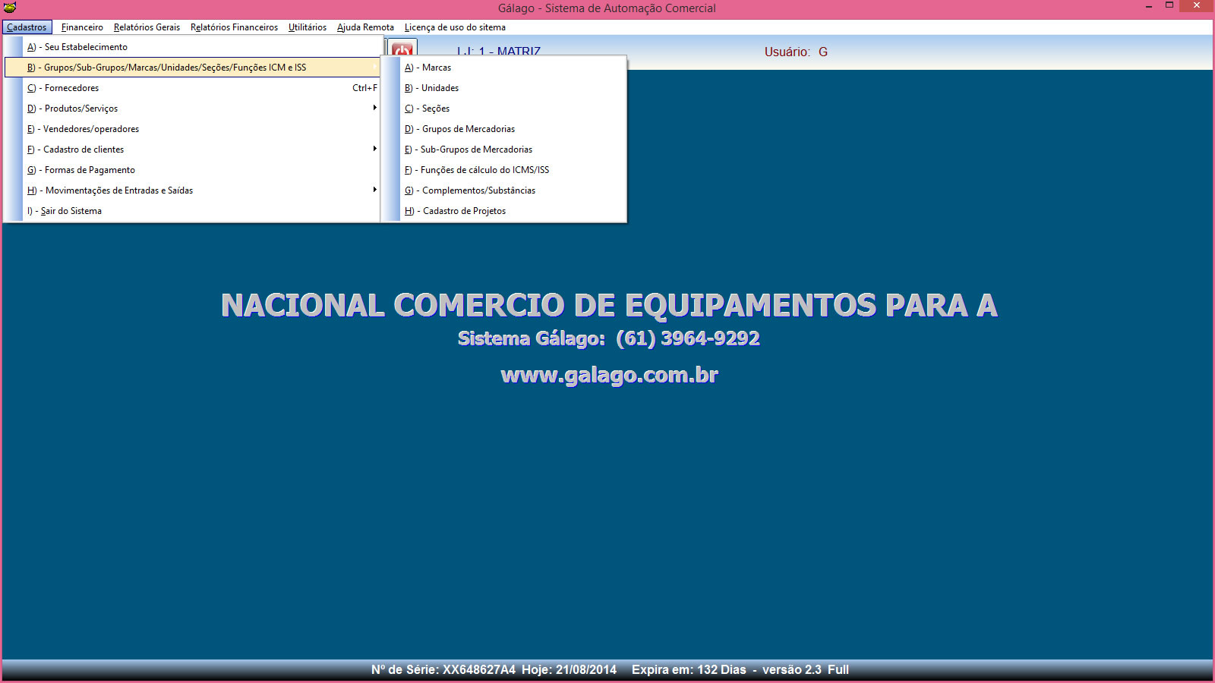The image size is (1215, 683).
Task: Maximize the Gálago window
Action: point(1169,6)
